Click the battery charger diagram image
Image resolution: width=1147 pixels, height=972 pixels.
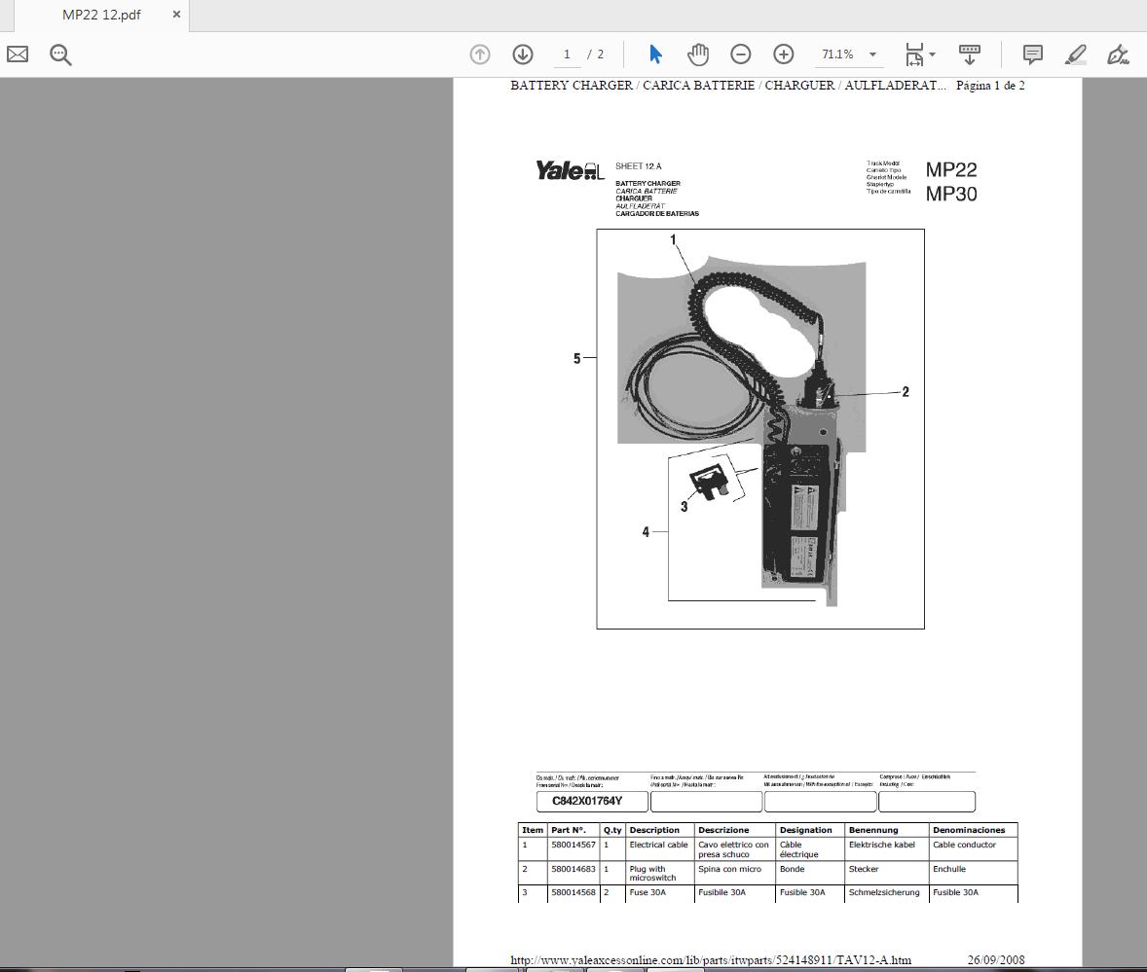tap(760, 429)
